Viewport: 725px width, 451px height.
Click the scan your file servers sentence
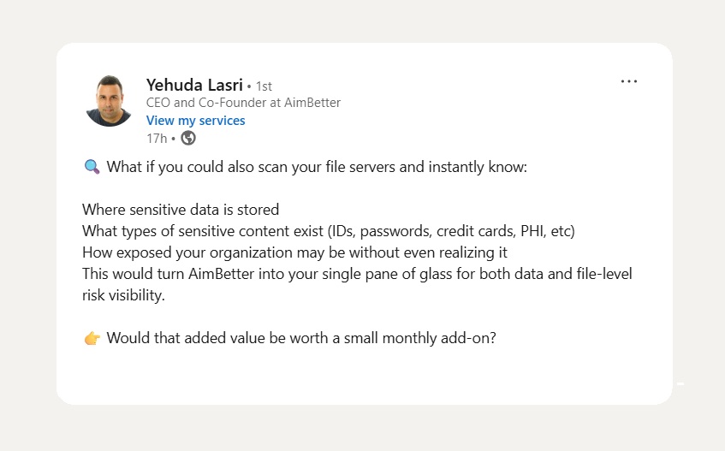click(x=317, y=167)
